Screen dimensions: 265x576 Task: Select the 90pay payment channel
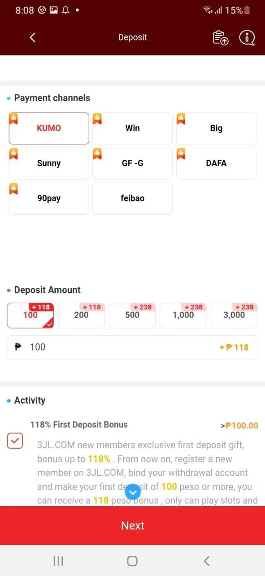(x=49, y=198)
